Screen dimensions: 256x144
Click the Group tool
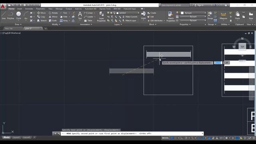(210, 16)
